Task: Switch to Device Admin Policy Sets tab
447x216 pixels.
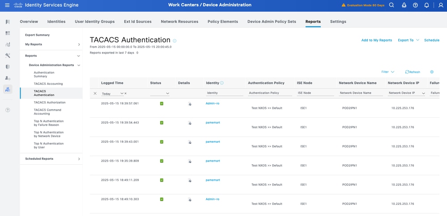Action: click(x=272, y=21)
